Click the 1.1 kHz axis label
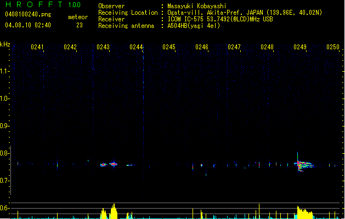Image resolution: width=345 pixels, height=219 pixels. click(x=4, y=71)
